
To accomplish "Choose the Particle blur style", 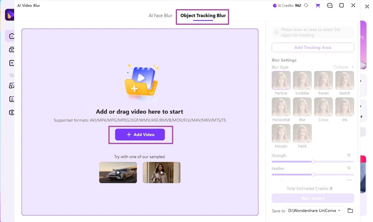I will (281, 80).
